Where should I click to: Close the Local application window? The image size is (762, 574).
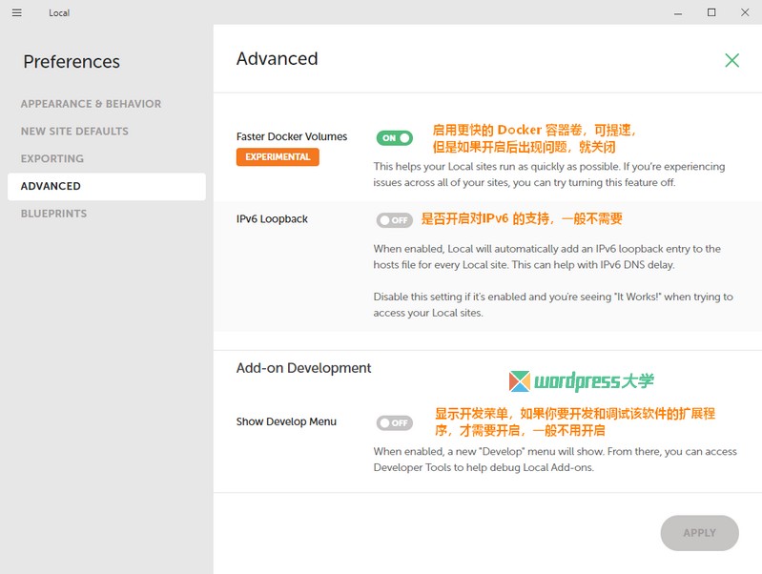click(x=745, y=12)
